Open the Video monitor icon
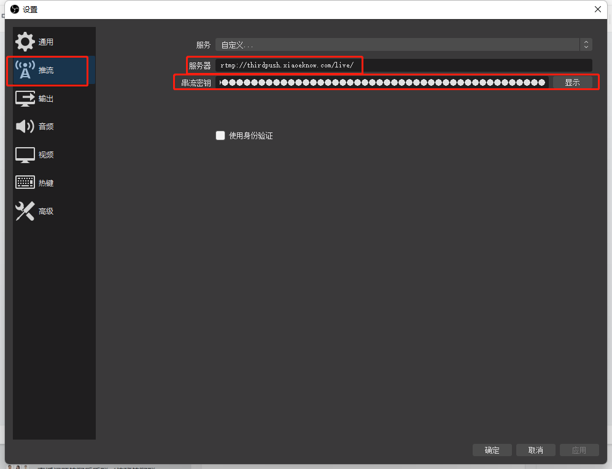 coord(25,154)
